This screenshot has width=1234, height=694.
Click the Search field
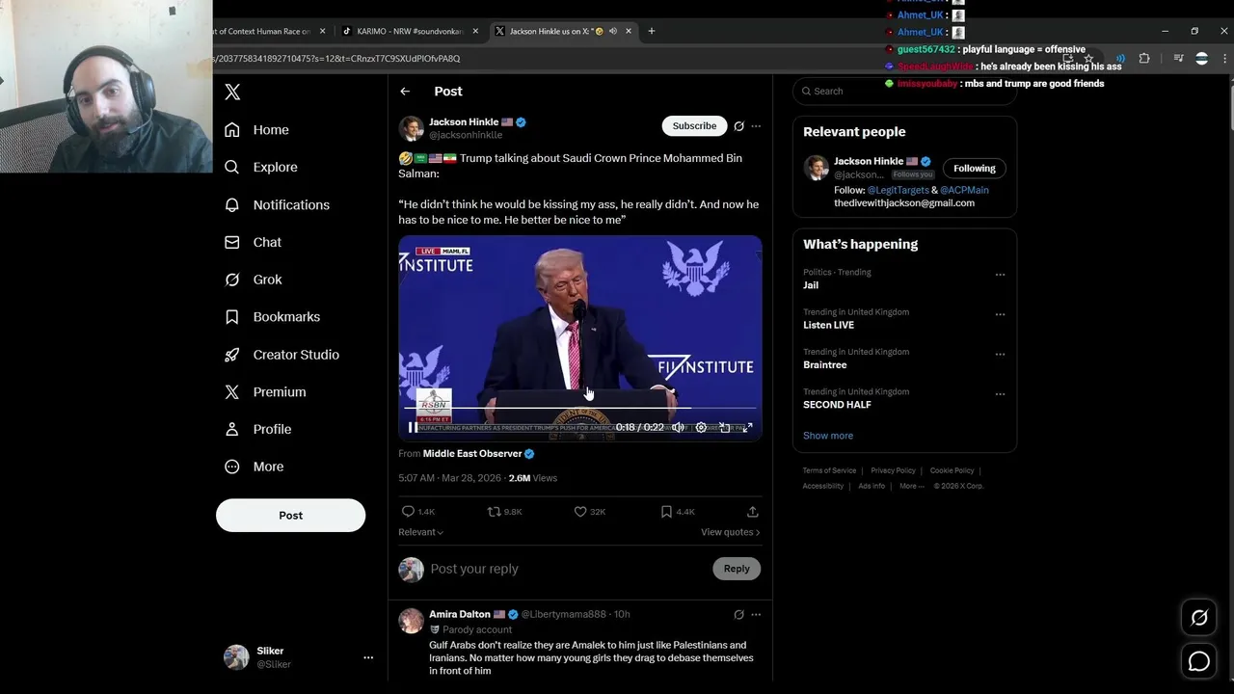[904, 92]
